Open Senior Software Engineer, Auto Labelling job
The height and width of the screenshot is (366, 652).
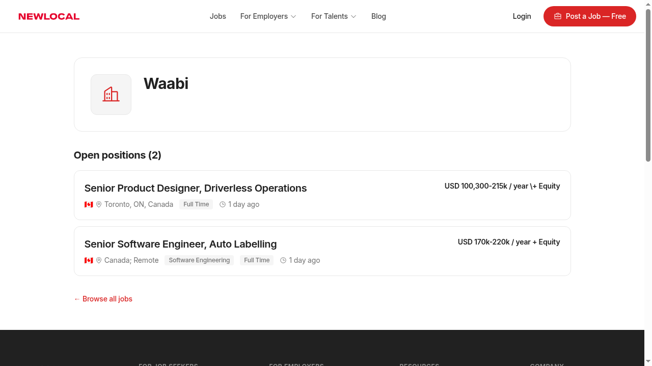[180, 244]
